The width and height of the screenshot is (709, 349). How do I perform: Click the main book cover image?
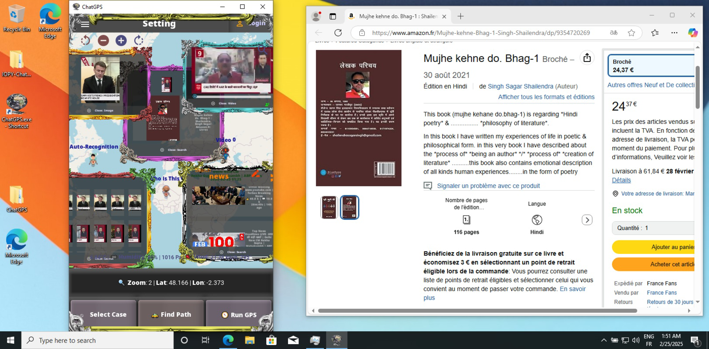point(358,118)
